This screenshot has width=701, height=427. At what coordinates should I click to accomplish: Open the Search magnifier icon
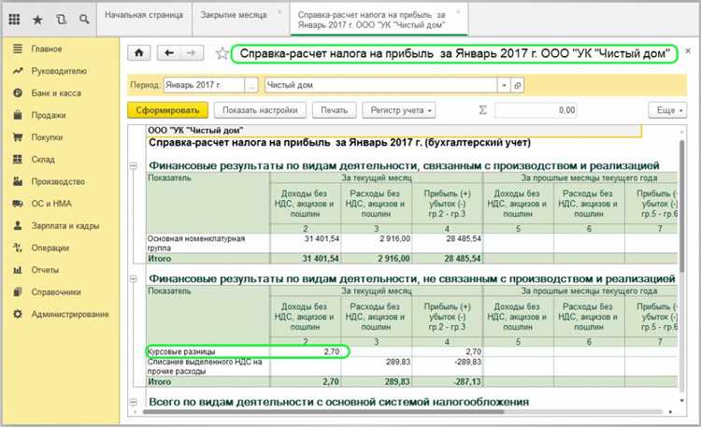click(x=84, y=20)
